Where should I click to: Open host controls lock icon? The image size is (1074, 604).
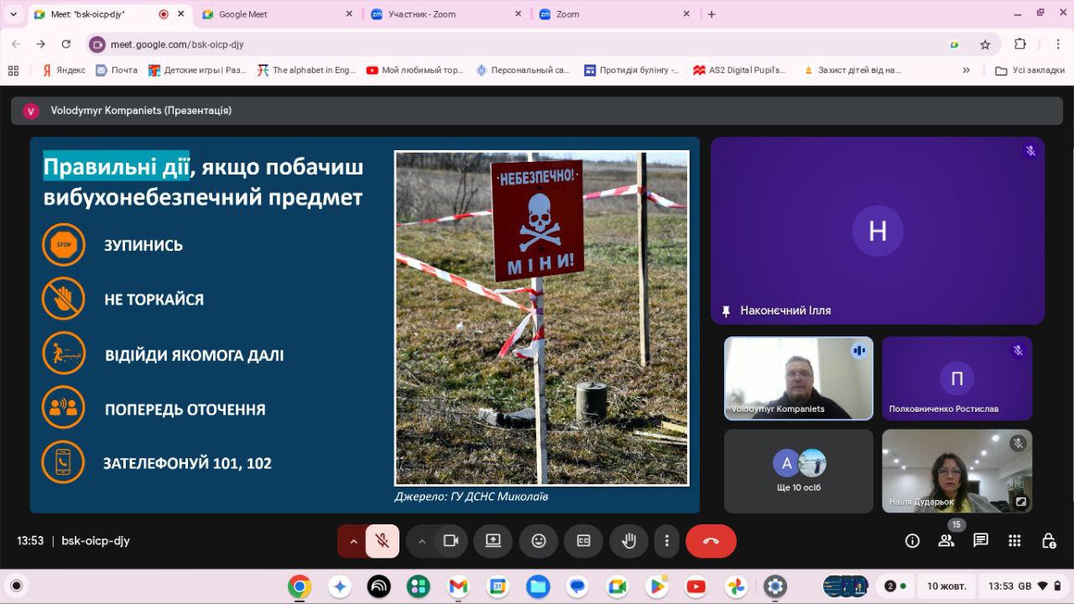point(1048,541)
